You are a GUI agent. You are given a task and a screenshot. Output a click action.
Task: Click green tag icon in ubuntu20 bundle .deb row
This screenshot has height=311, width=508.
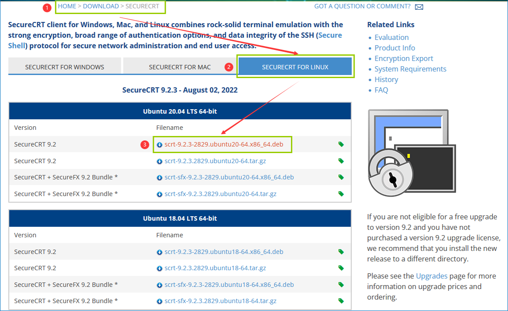tap(341, 177)
